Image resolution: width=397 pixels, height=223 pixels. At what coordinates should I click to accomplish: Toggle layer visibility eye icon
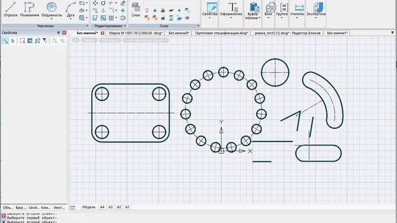187,18
